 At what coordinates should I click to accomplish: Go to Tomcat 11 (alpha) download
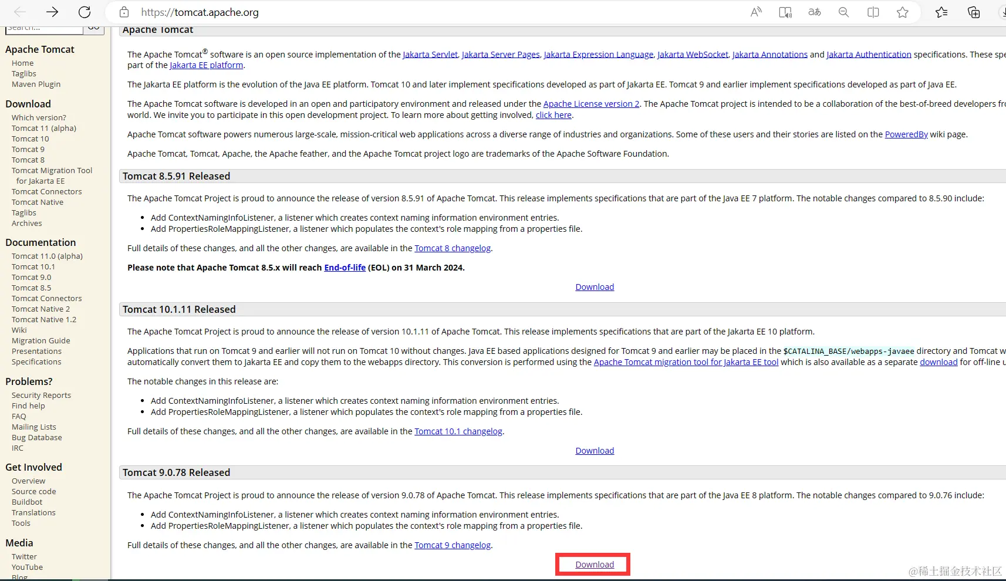point(44,129)
